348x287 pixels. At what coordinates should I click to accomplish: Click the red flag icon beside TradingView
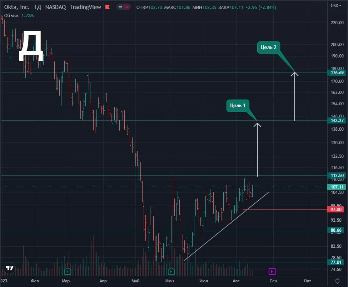(108, 7)
